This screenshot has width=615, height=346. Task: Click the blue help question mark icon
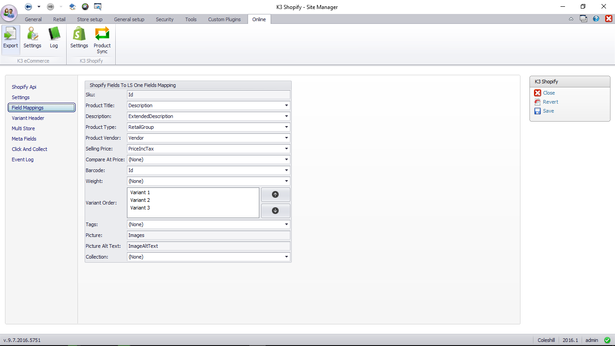click(x=596, y=19)
